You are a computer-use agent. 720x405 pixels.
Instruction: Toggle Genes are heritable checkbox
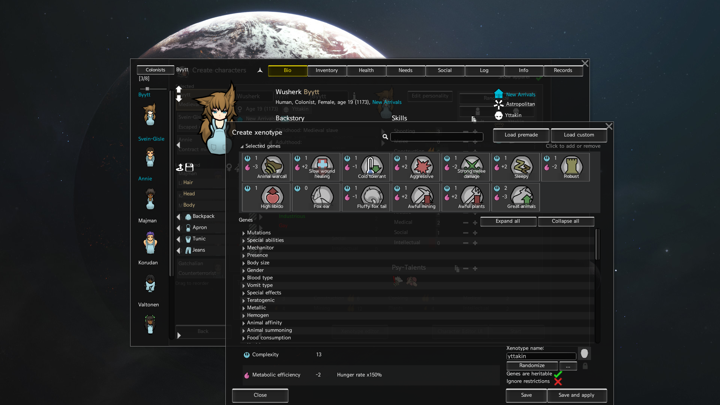tap(558, 374)
